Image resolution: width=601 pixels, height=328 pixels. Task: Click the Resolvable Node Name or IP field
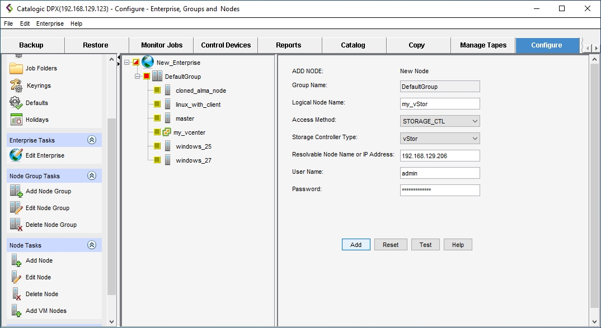(x=440, y=156)
